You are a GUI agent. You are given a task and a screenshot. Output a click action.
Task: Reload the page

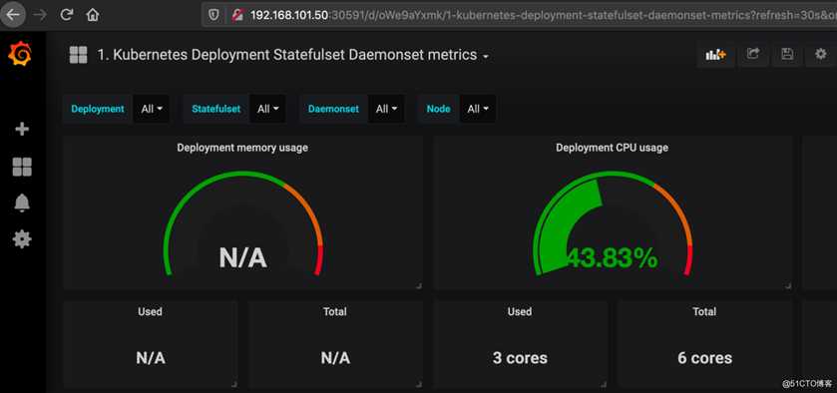pos(66,14)
